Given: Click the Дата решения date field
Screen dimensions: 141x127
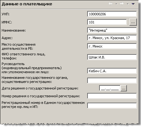Looking at the screenshot, I should click(110, 88).
